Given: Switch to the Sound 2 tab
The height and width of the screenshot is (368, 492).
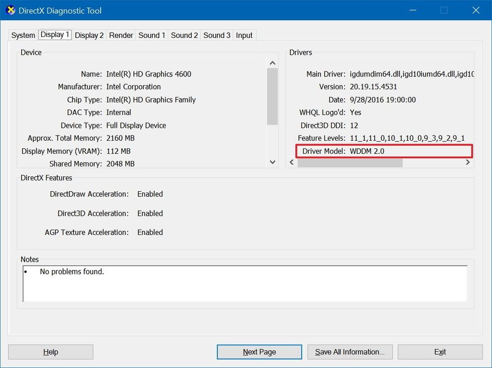Looking at the screenshot, I should [x=184, y=35].
